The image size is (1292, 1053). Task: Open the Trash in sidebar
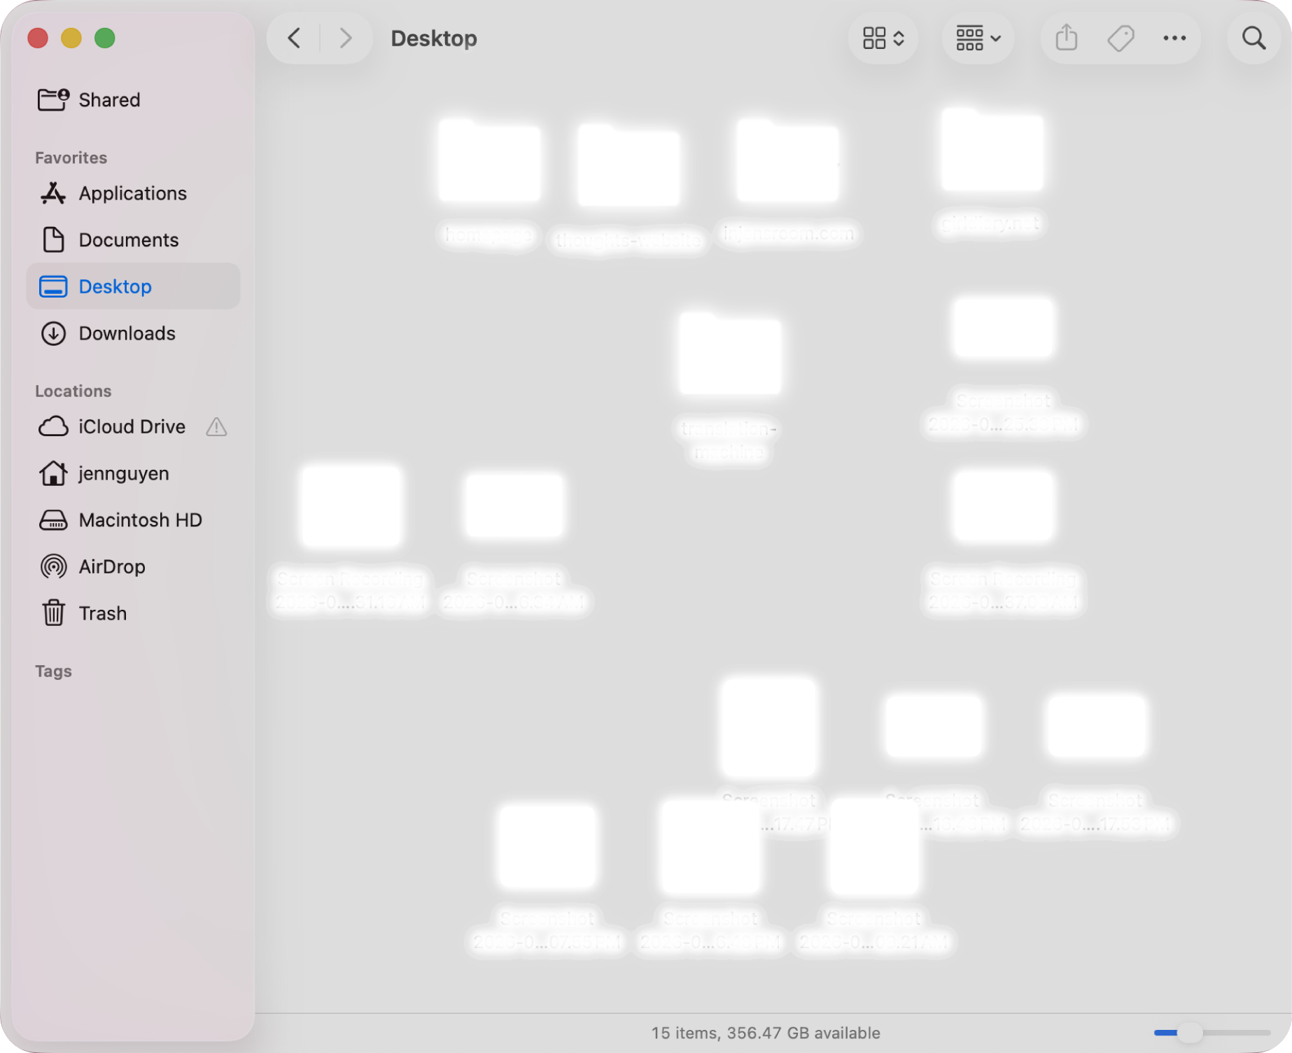coord(102,613)
